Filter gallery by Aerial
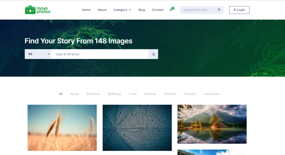The width and height of the screenshot is (285, 155). (x=75, y=94)
